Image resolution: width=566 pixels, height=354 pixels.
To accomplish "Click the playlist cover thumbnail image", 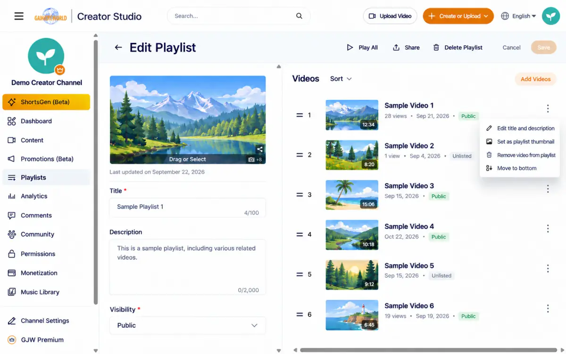I will 188,120.
